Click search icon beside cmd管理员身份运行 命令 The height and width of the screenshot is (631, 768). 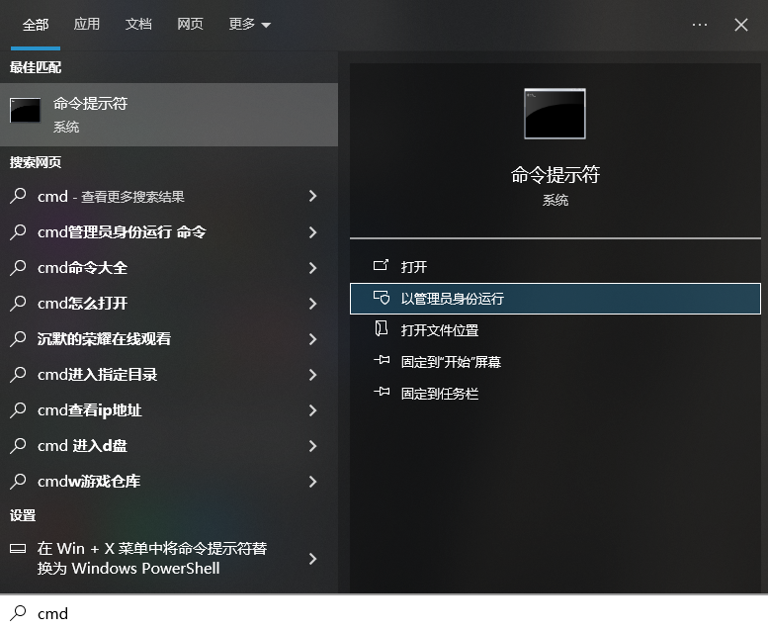[x=18, y=231]
